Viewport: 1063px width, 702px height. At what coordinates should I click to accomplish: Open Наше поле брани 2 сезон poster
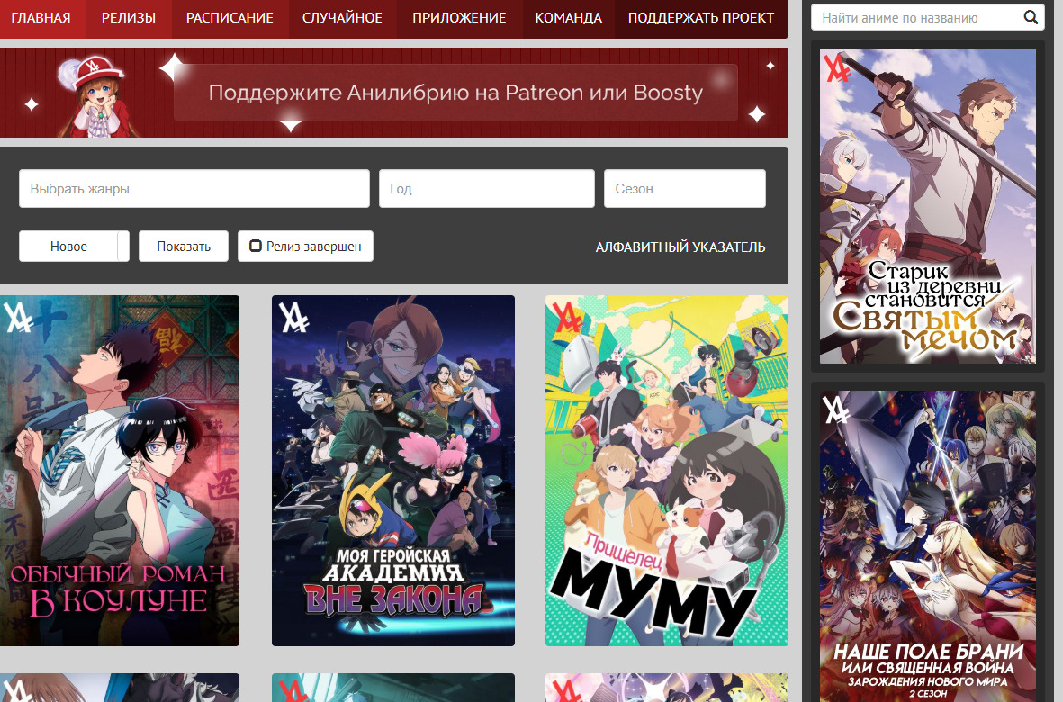pos(927,546)
